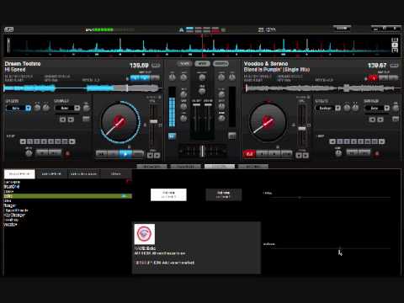Set left deck loop out point
This screenshot has width=404, height=303.
pos(55,152)
